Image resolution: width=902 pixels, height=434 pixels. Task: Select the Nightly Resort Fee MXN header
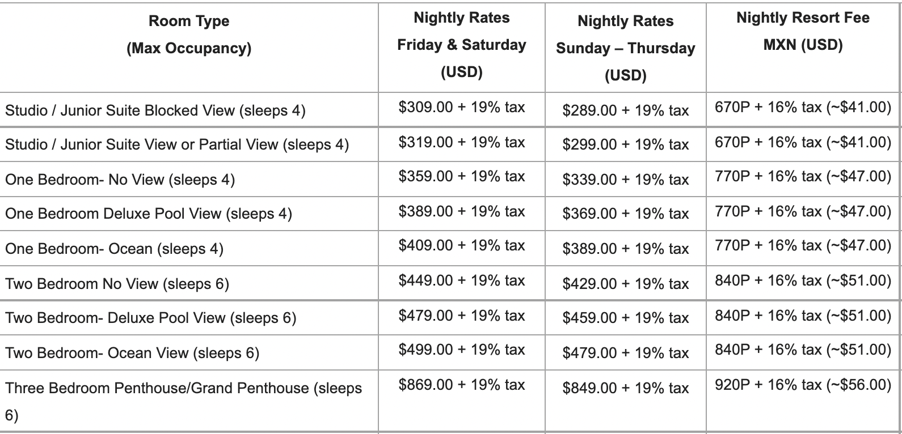coord(803,32)
